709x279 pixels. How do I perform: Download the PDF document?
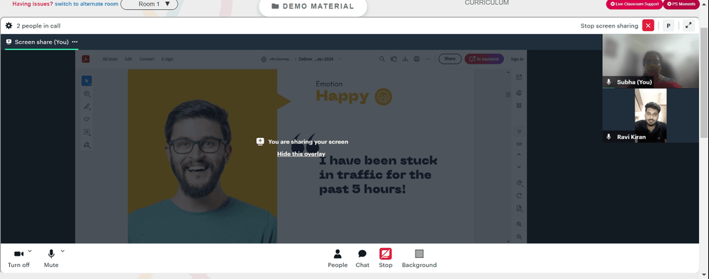(x=405, y=59)
